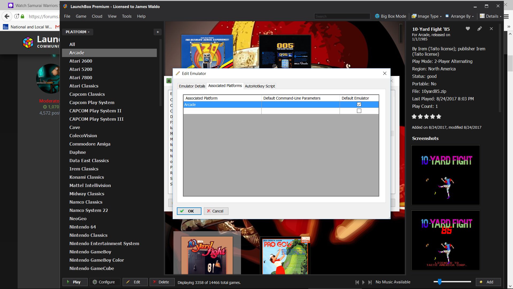Click the five-star rating
Image resolution: width=513 pixels, height=289 pixels.
(426, 116)
